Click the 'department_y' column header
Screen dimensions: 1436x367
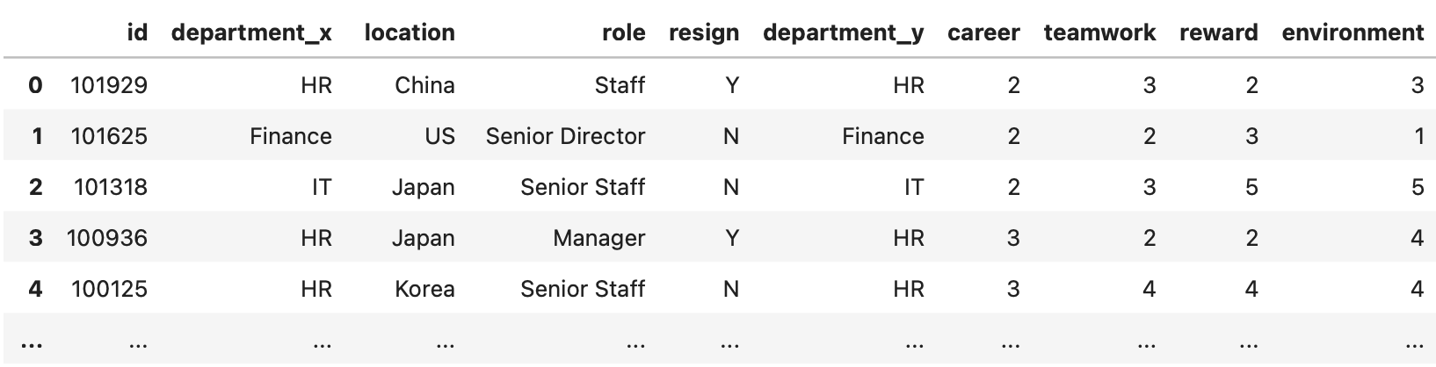click(x=843, y=33)
